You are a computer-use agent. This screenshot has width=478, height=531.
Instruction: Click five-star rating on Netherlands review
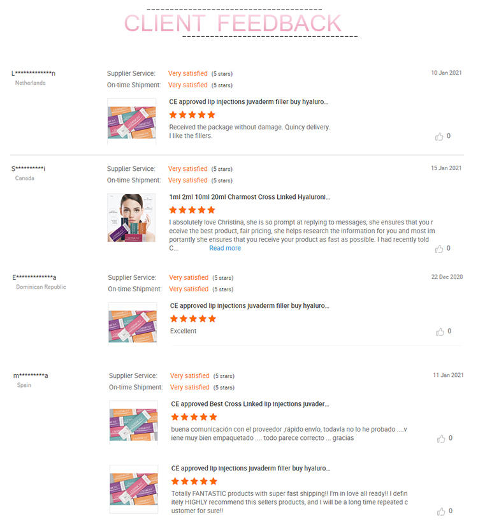pos(192,115)
